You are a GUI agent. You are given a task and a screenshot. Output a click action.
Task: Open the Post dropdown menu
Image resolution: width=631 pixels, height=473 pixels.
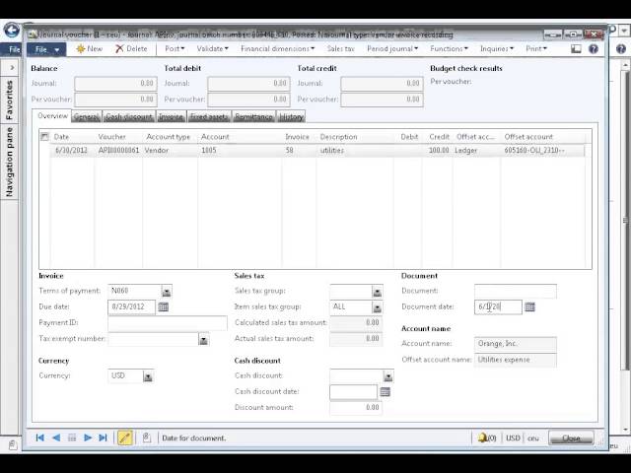pos(175,48)
